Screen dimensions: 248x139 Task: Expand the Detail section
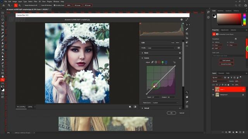(142, 108)
